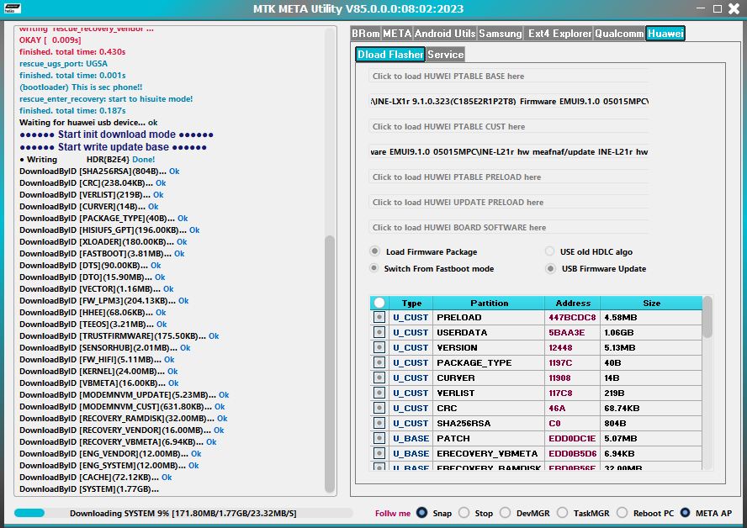747x528 pixels.
Task: Open the META tab
Action: pos(397,34)
